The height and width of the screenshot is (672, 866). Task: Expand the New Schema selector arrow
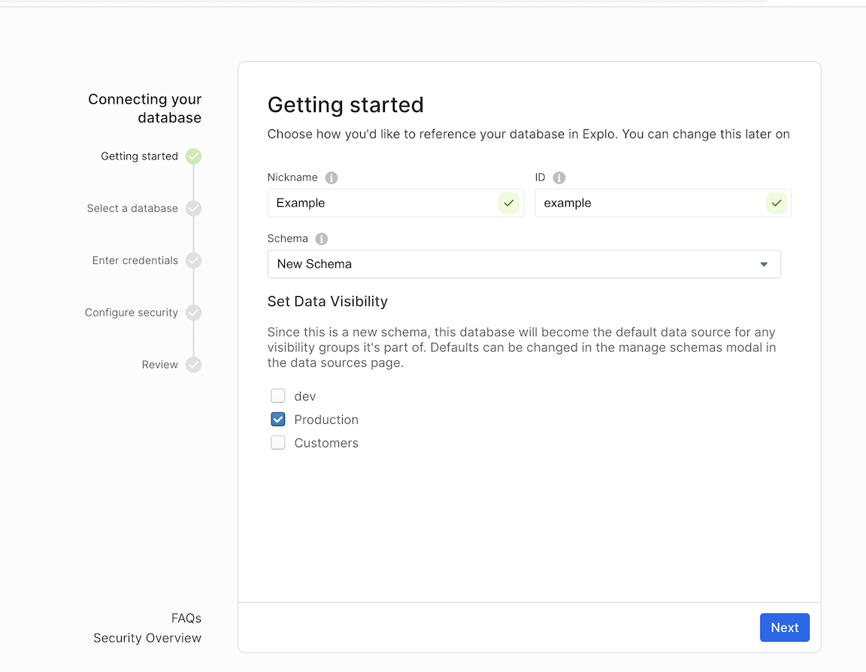coord(764,264)
